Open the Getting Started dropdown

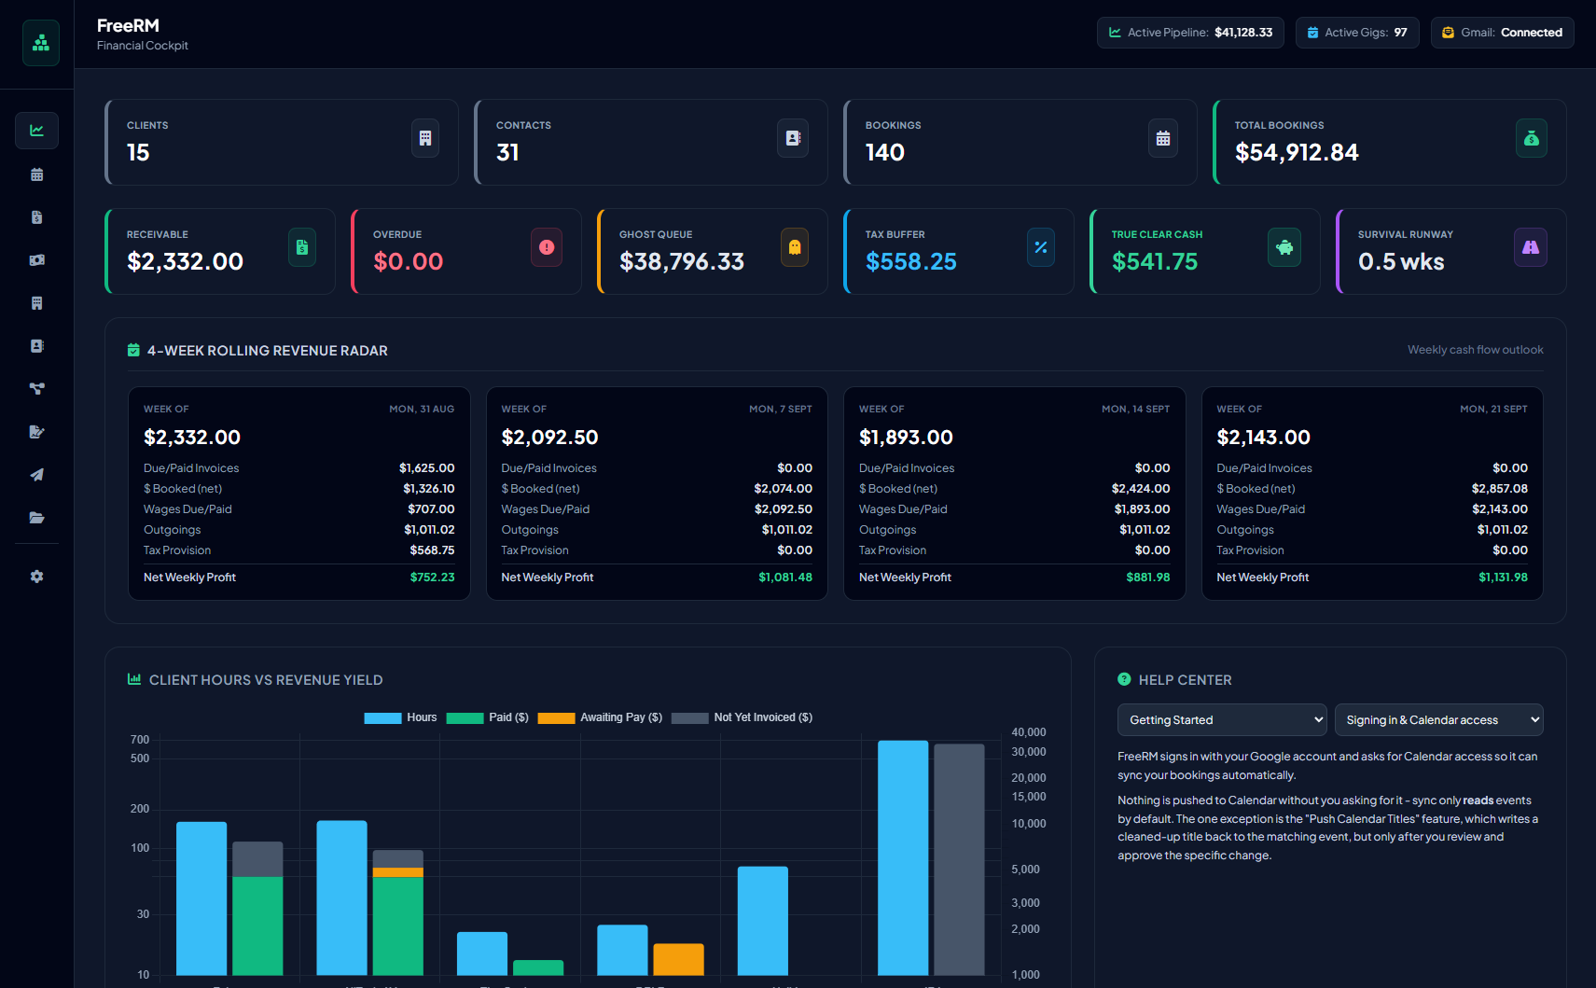pos(1222,719)
